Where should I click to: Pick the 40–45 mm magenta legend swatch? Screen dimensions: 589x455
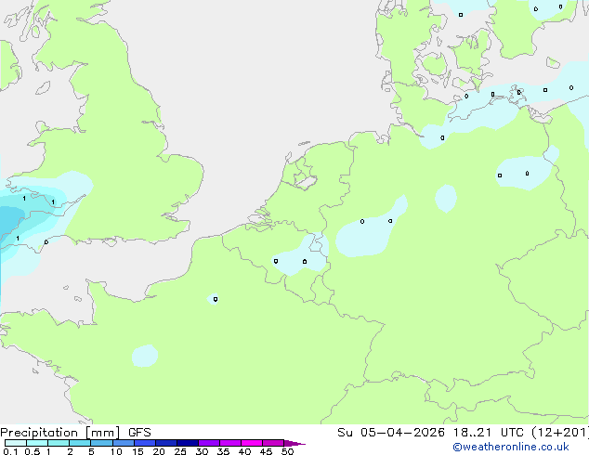click(252, 443)
